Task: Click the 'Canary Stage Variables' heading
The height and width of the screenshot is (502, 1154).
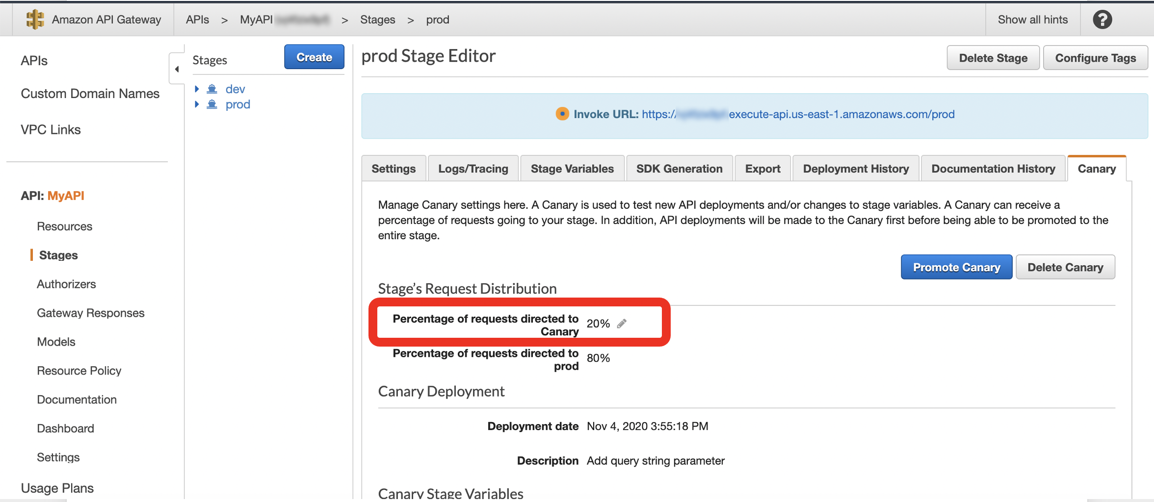Action: (450, 493)
